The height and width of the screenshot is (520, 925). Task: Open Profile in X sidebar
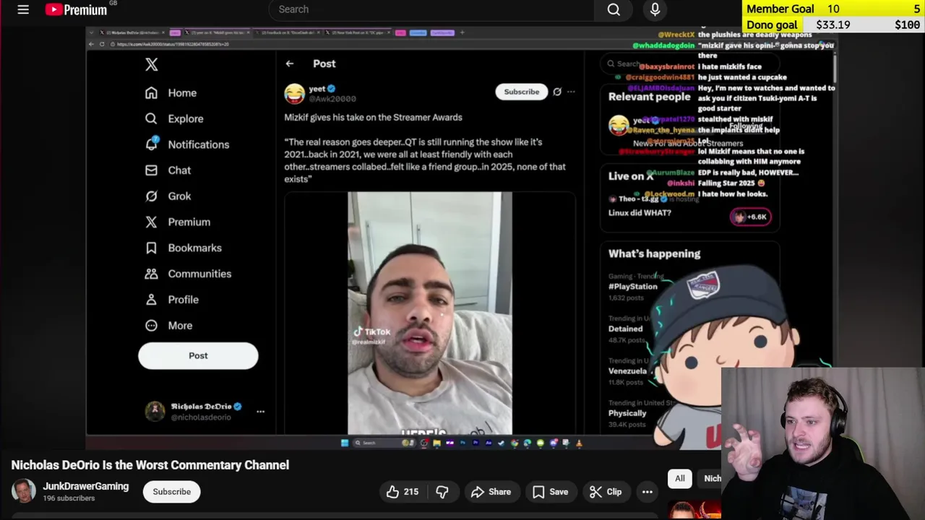(172, 300)
